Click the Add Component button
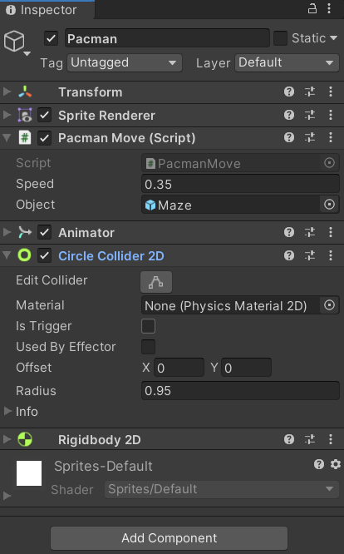Image resolution: width=344 pixels, height=554 pixels. (x=169, y=538)
